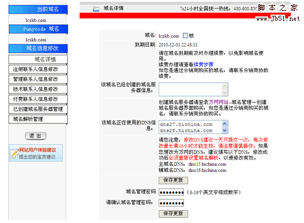Click down arrow in DNS info list
This screenshot has height=223, width=304.
coord(224,130)
